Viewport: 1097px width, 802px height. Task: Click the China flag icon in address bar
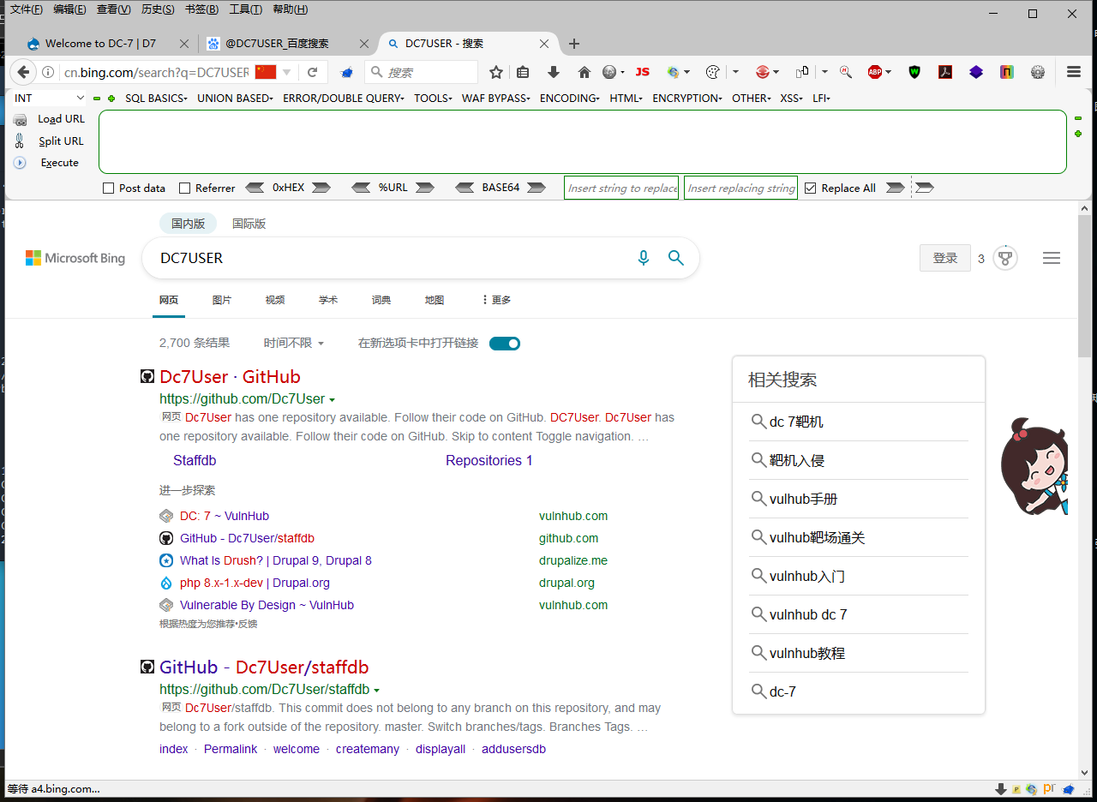(266, 72)
